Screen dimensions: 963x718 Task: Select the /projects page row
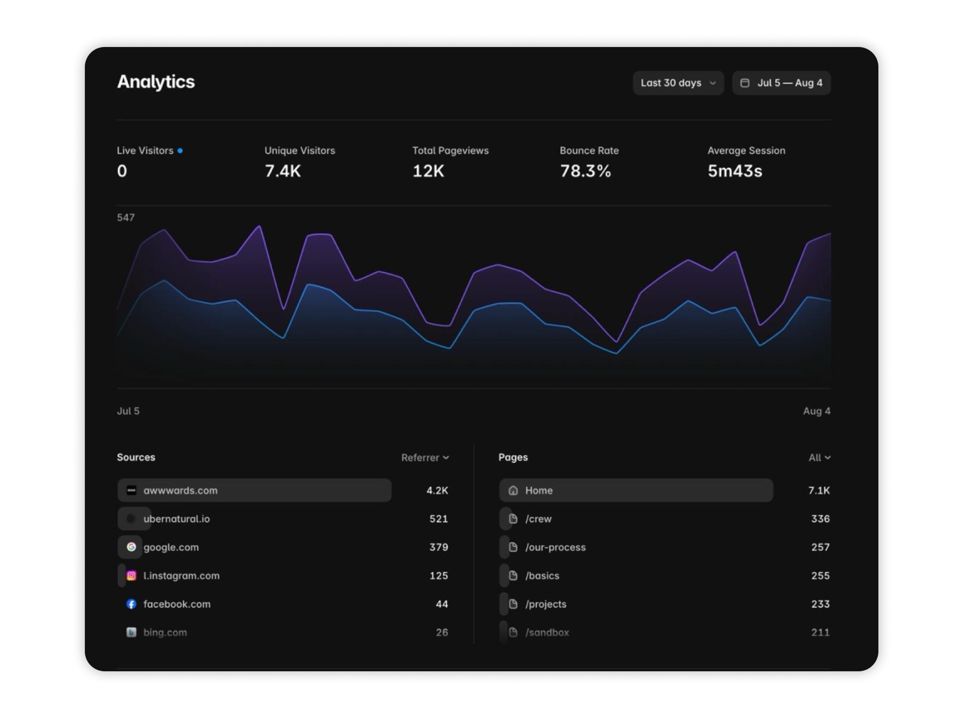[665, 604]
